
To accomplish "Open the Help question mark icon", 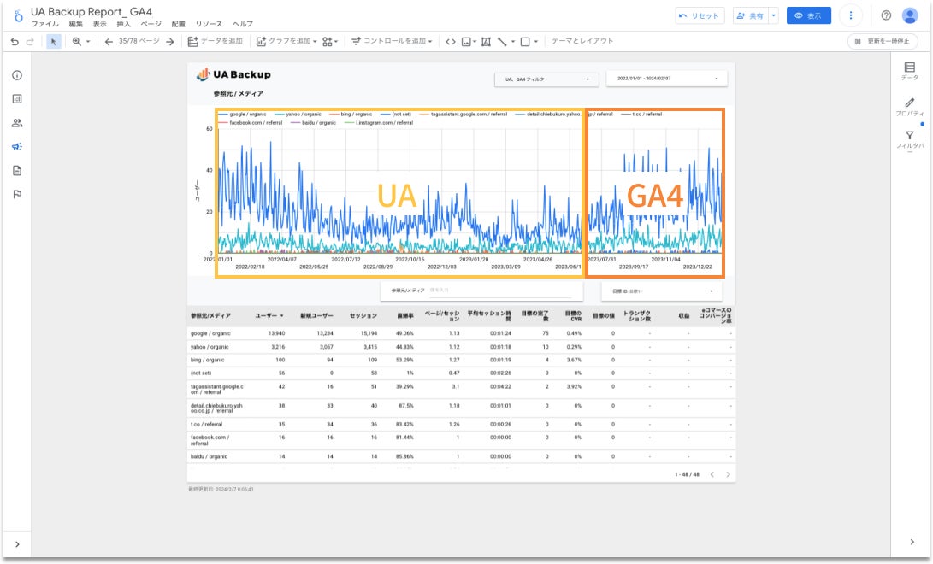I will pyautogui.click(x=886, y=15).
